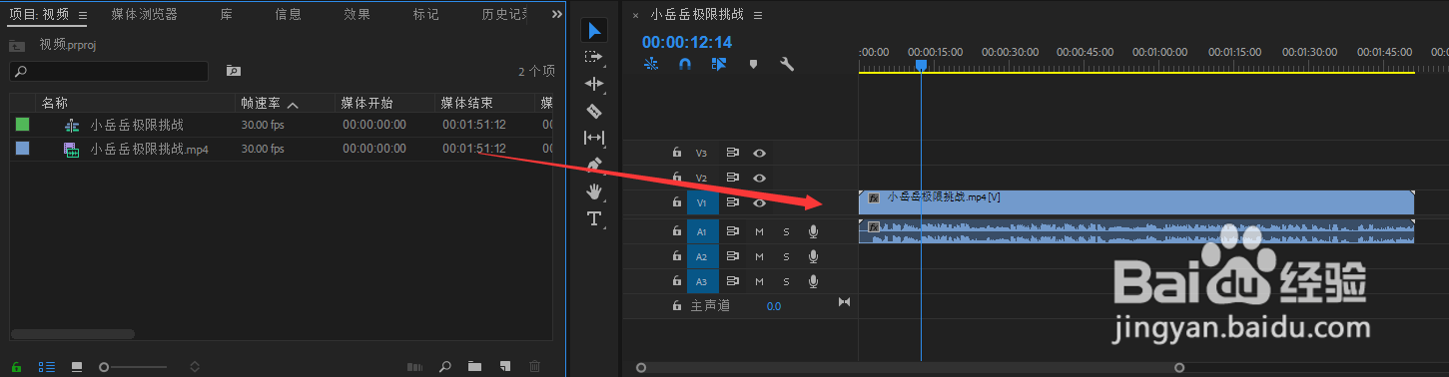Close the 小岳岳极限挑战 timeline tab
This screenshot has height=377, width=1449.
click(x=636, y=15)
